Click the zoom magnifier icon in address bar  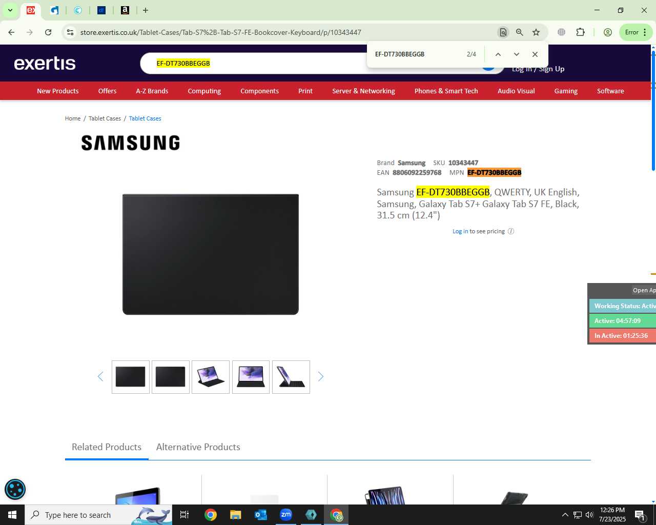coord(520,32)
